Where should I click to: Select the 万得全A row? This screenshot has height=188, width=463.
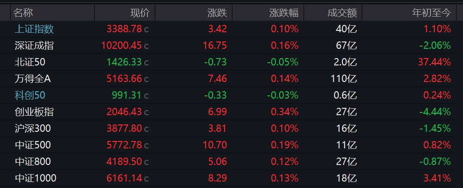click(x=231, y=79)
